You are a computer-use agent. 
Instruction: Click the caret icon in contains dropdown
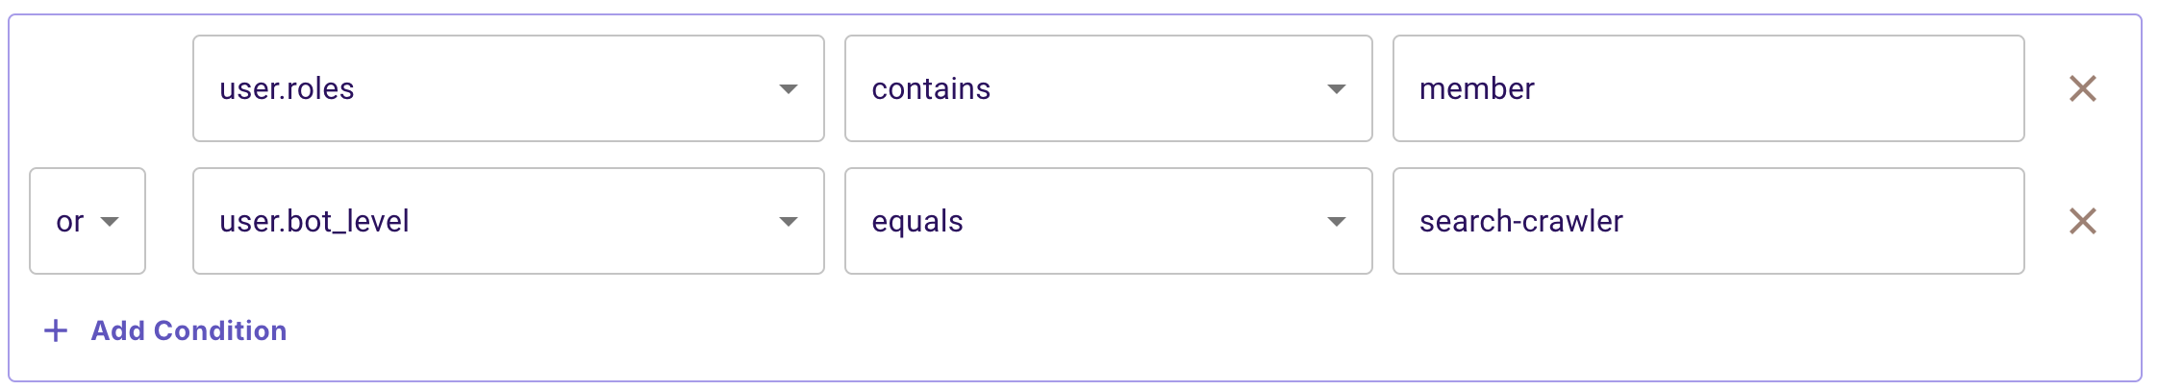tap(1336, 89)
